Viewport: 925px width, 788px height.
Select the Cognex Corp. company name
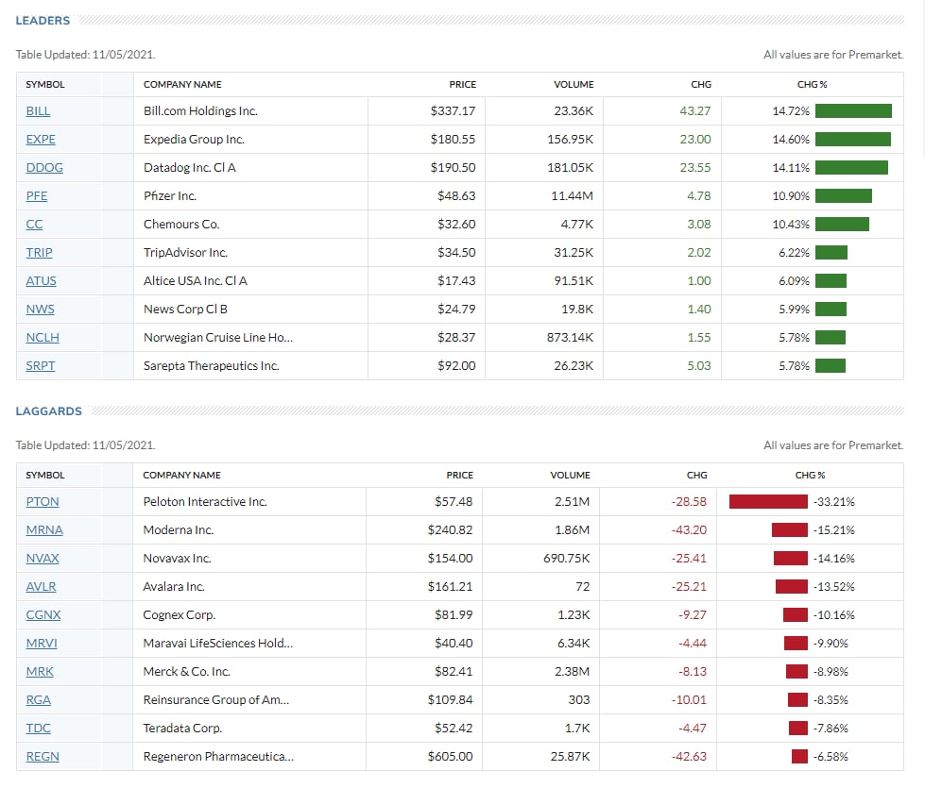pos(180,614)
